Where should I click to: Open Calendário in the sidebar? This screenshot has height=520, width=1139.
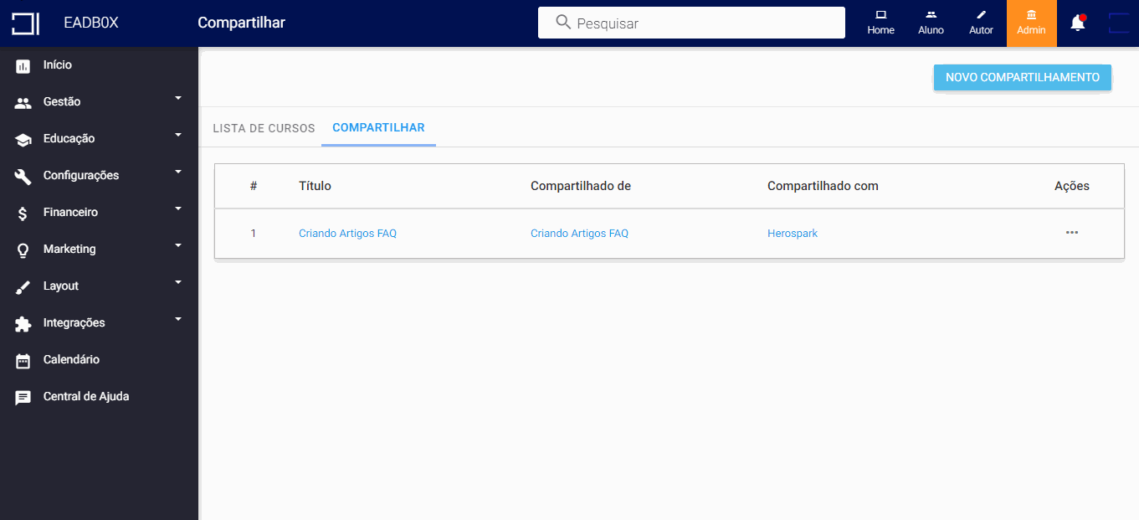point(71,359)
